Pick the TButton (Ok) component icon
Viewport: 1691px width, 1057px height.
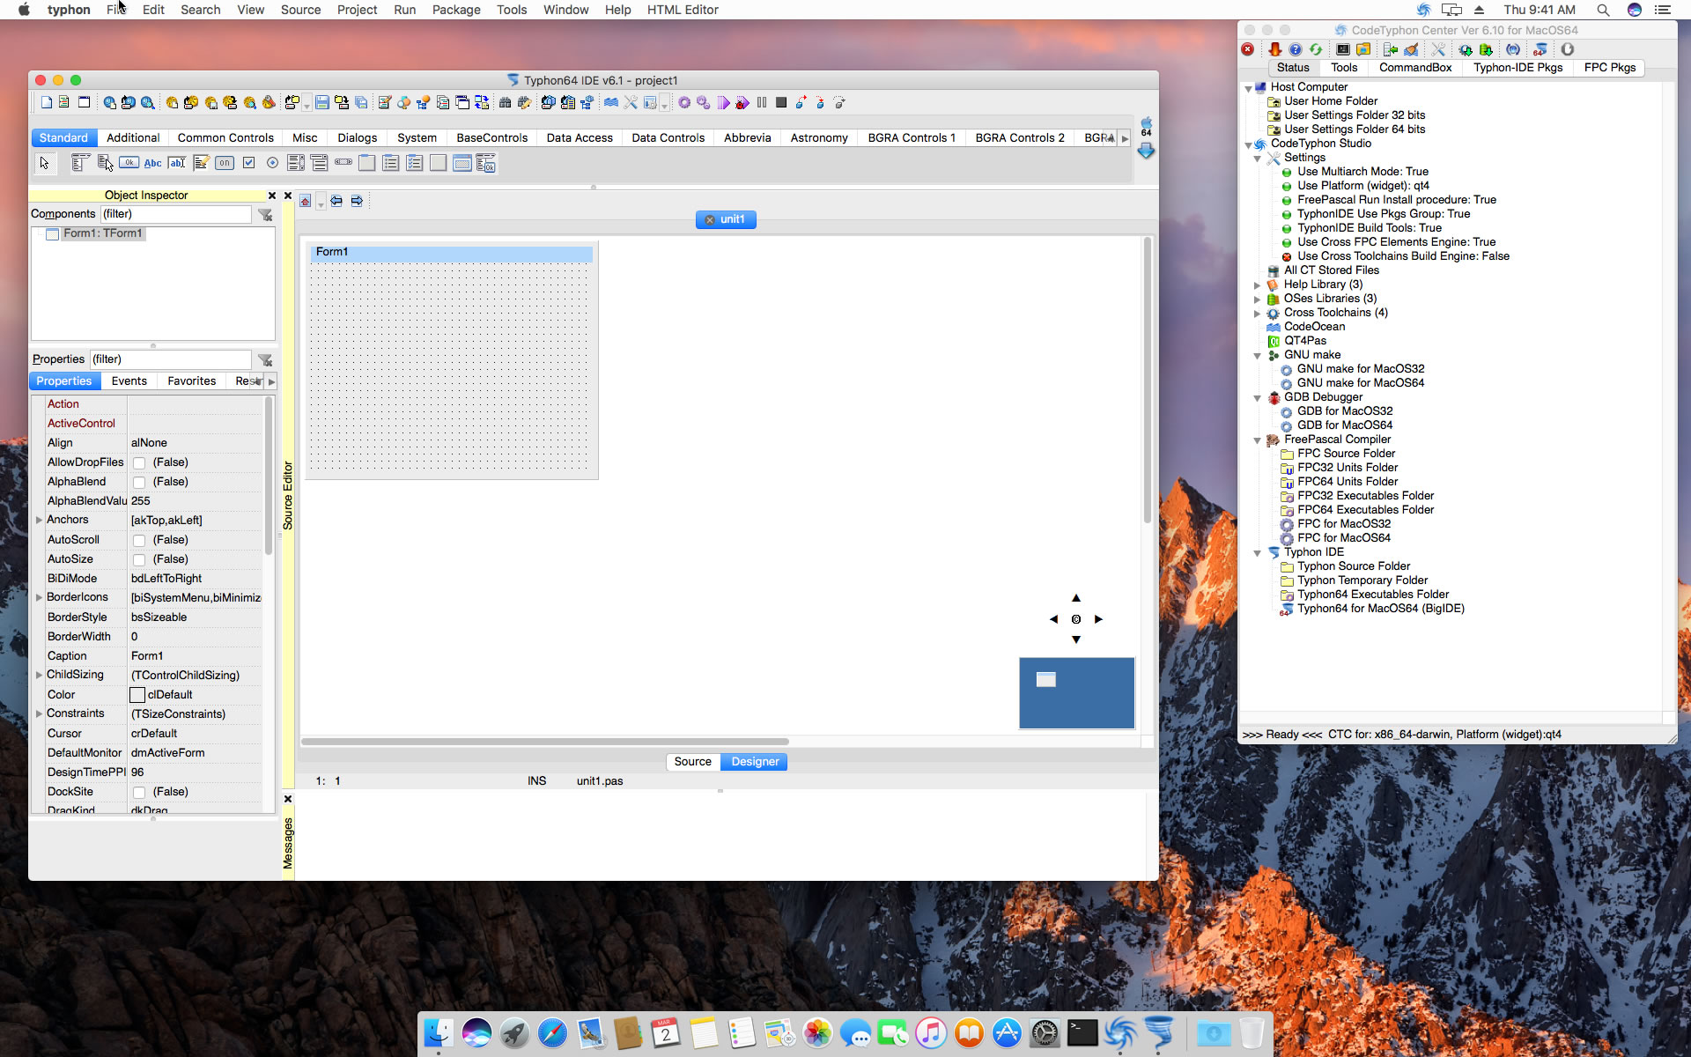click(129, 163)
